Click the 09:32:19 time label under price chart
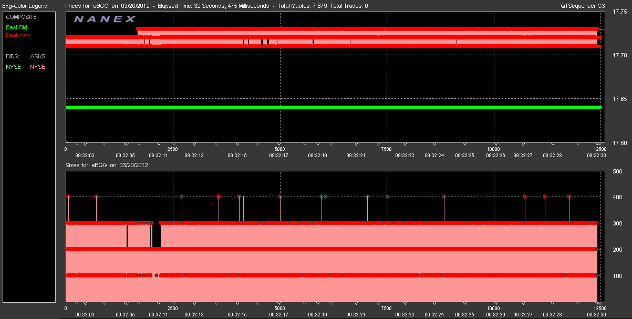Screen dimensions: 632x319 click(x=317, y=156)
